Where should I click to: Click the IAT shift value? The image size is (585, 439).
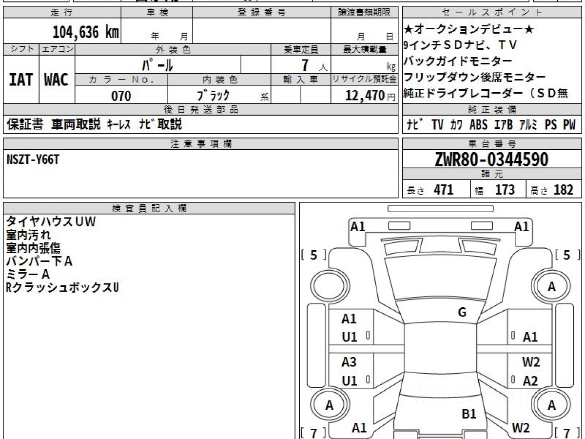[21, 80]
